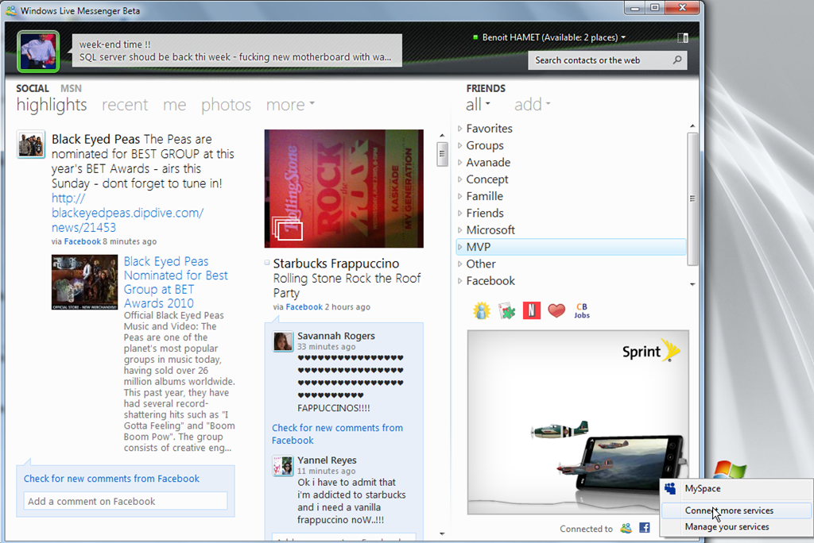Click the social feed scroll up arrow
Screen dimensions: 814x543
tap(442, 136)
